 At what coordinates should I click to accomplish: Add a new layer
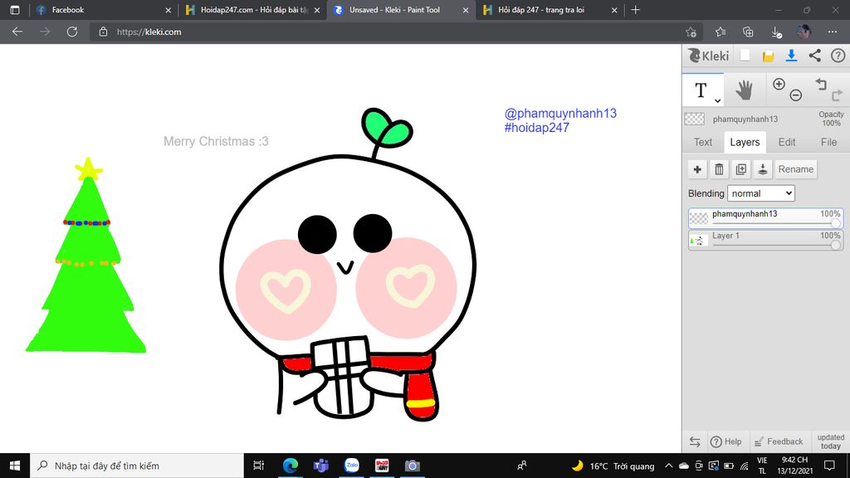[697, 169]
